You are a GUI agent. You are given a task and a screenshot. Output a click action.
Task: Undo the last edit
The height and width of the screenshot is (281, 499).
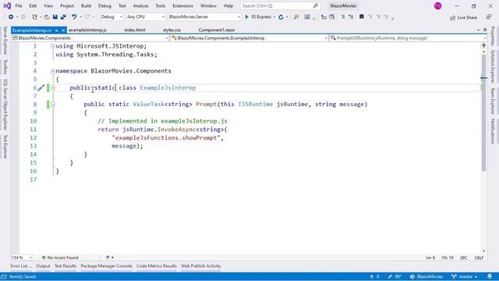pos(74,17)
